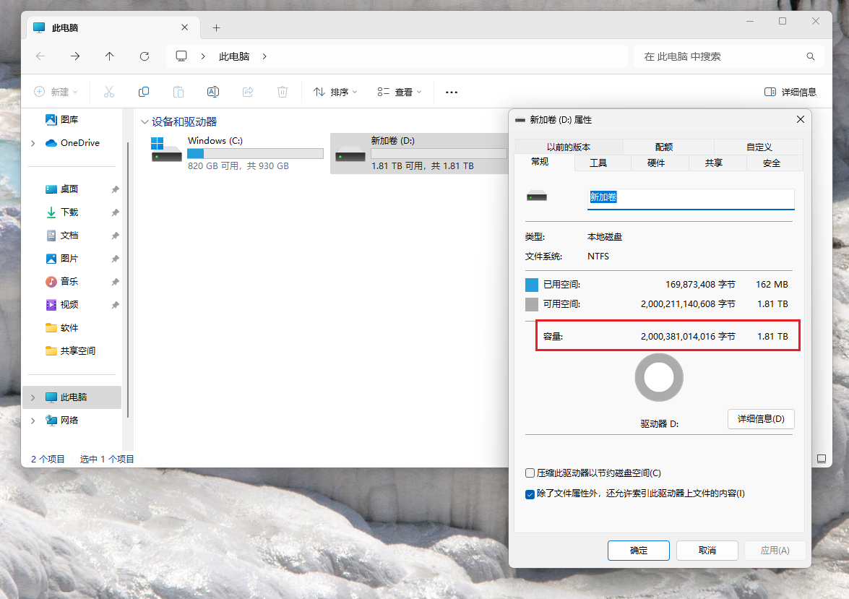849x599 pixels.
Task: Click chevron before 此电脑 in address bar
Action: coord(203,56)
